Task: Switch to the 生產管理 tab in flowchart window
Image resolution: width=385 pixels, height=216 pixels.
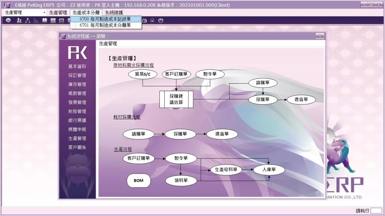Action: [x=108, y=44]
